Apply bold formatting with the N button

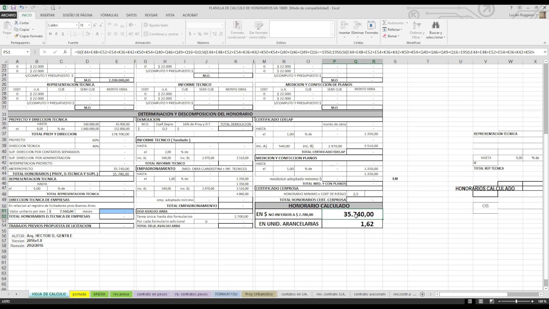tap(50, 34)
